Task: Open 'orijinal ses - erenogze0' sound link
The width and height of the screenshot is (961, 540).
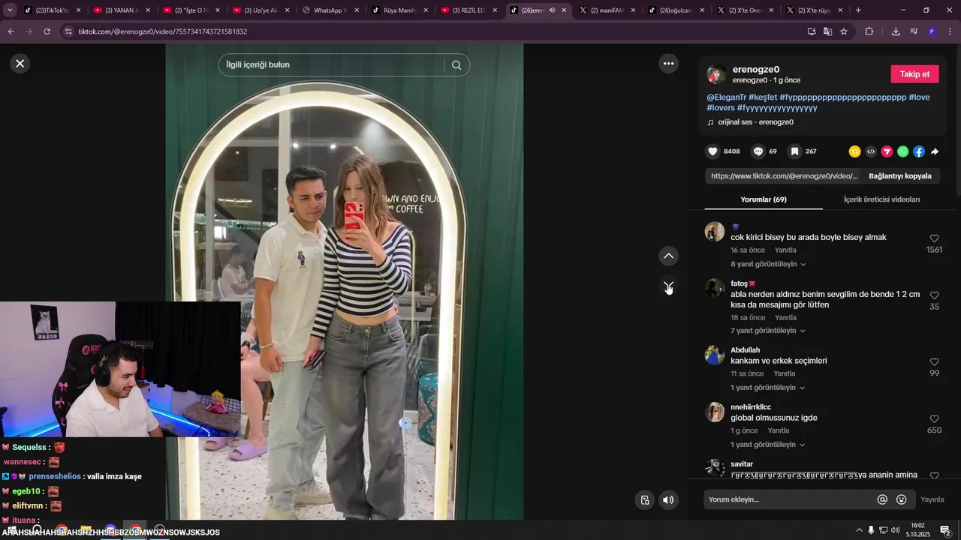Action: click(x=755, y=122)
